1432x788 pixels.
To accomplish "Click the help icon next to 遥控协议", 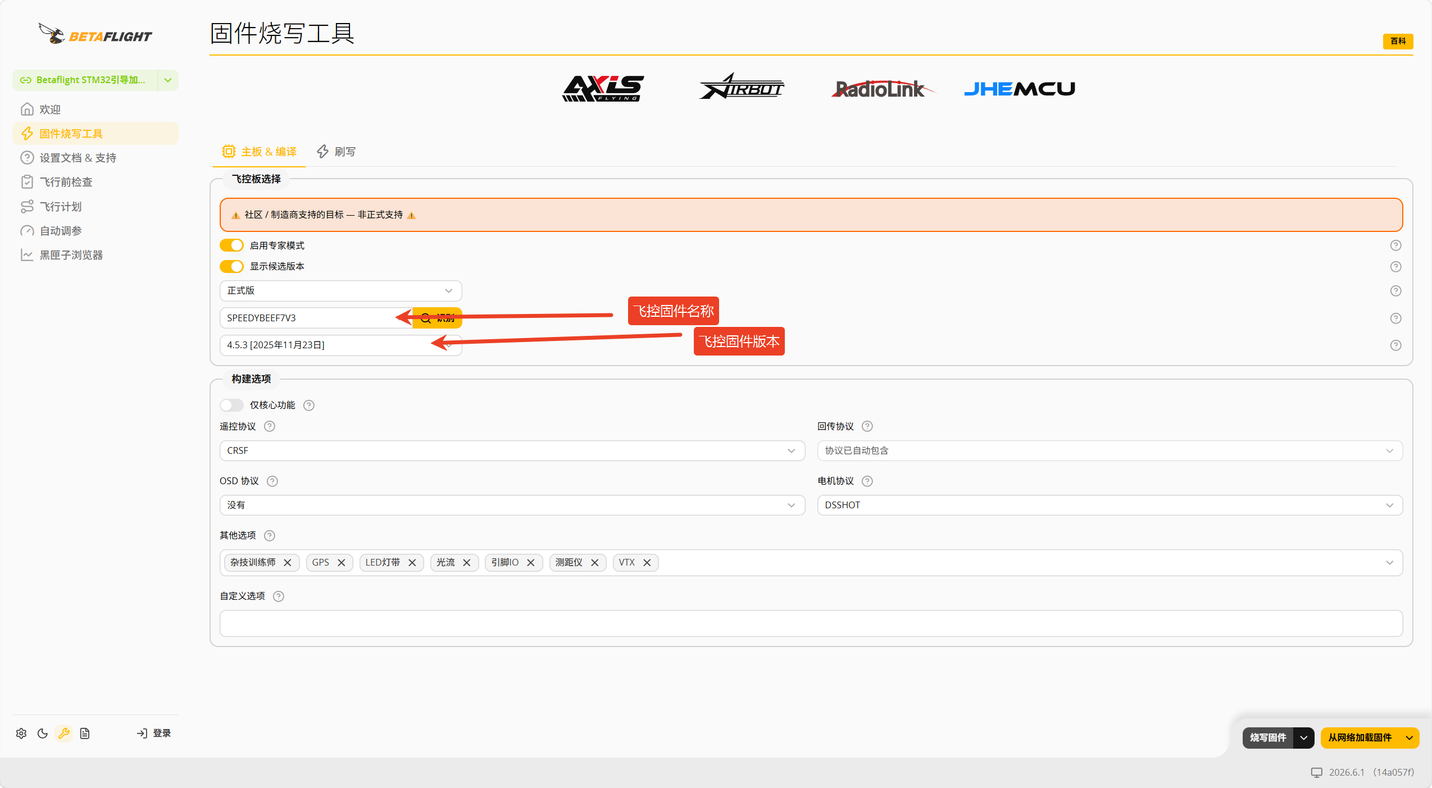I will [270, 426].
